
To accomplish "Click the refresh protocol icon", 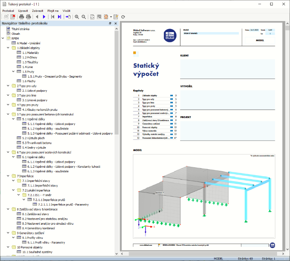I will (x=123, y=17).
